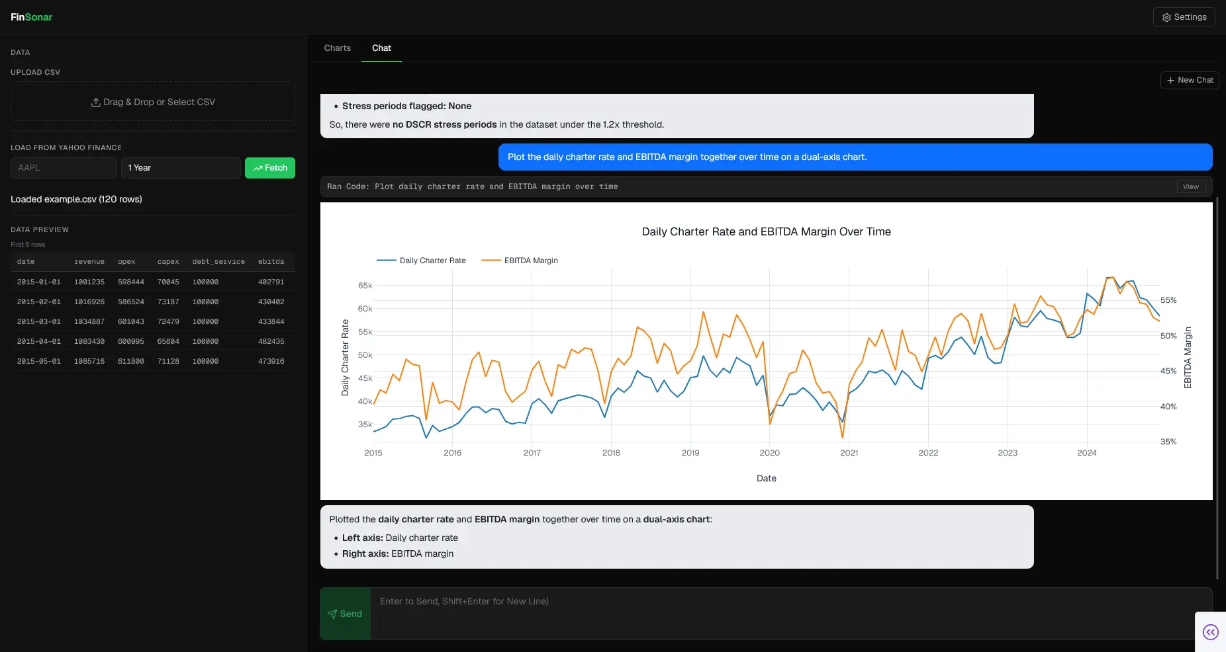
Task: Click the 65k tick on left axis
Action: click(x=365, y=286)
